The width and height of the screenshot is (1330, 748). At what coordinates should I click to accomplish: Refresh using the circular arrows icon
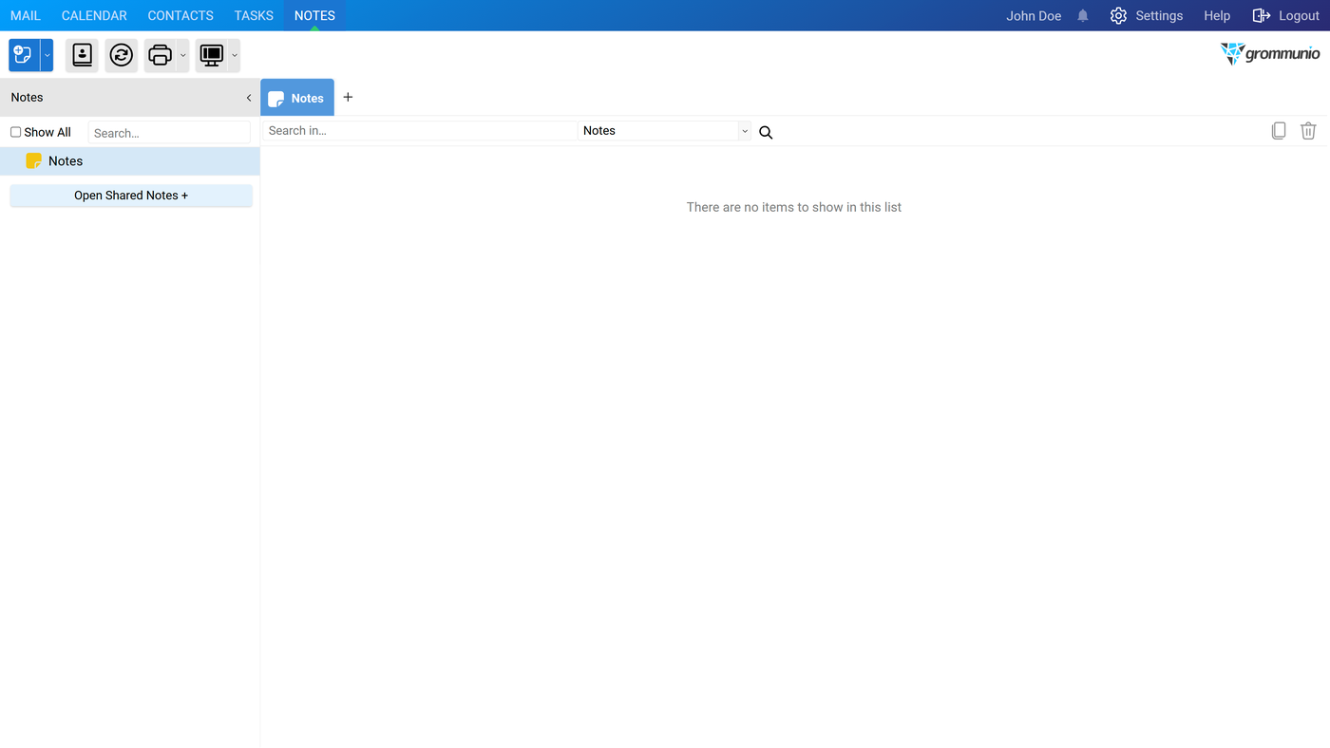[x=122, y=55]
